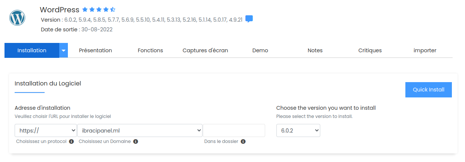Image resolution: width=465 pixels, height=162 pixels.
Task: View the Notes tab
Action: click(315, 50)
